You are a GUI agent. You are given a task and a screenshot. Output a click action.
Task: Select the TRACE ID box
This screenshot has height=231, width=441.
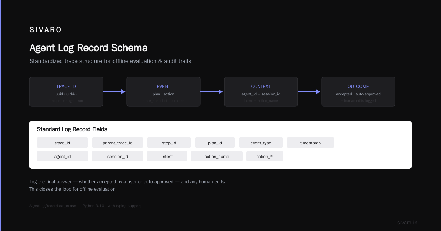coord(66,92)
